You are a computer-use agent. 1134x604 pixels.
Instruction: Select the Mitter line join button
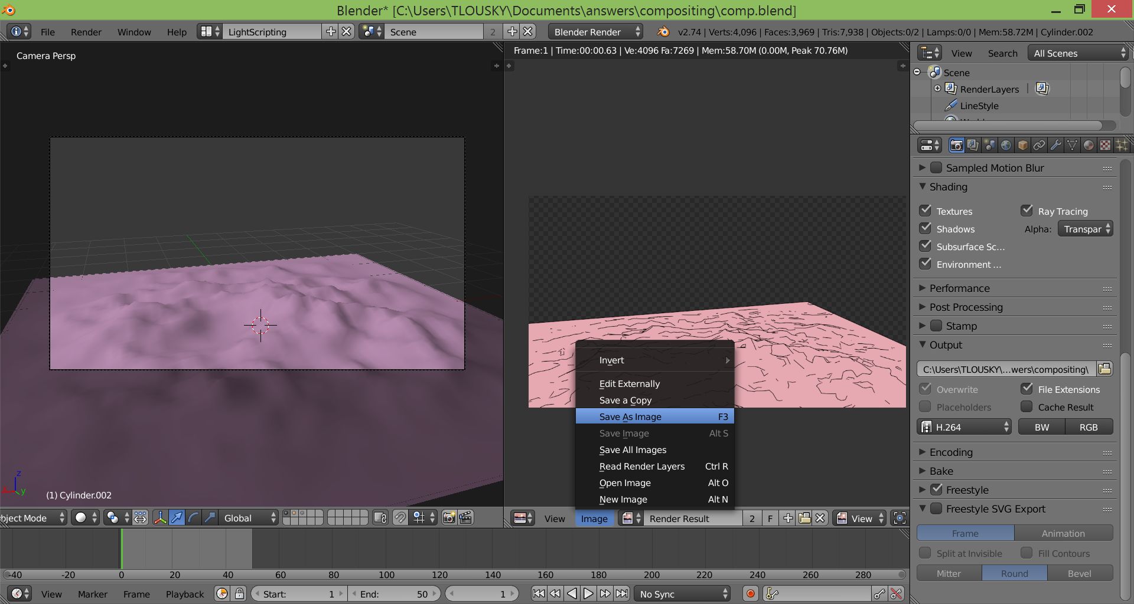click(x=949, y=573)
